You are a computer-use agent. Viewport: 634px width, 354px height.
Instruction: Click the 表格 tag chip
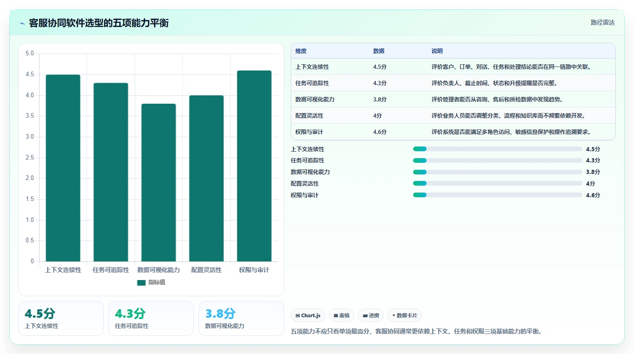341,315
